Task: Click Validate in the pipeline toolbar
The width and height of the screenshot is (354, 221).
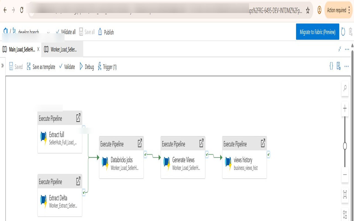Action: coord(67,67)
